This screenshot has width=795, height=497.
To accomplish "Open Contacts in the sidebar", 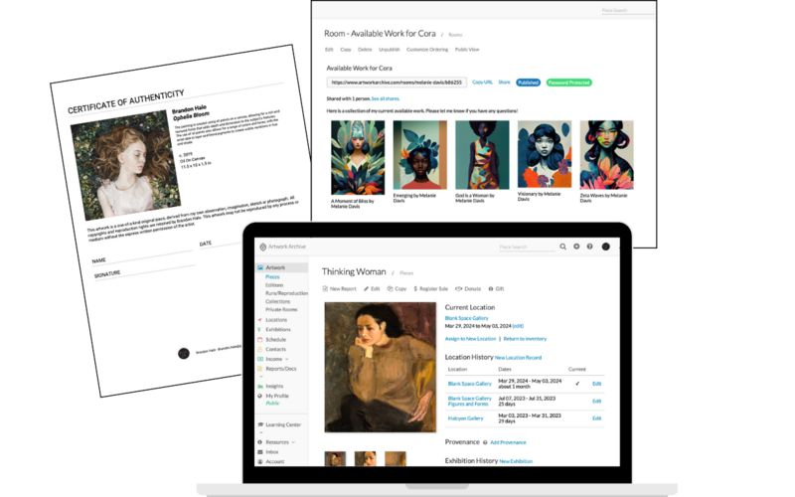I will point(275,349).
